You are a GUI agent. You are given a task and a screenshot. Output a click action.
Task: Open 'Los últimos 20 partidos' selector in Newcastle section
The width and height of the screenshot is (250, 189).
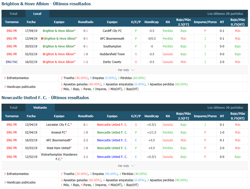[x=225, y=107]
